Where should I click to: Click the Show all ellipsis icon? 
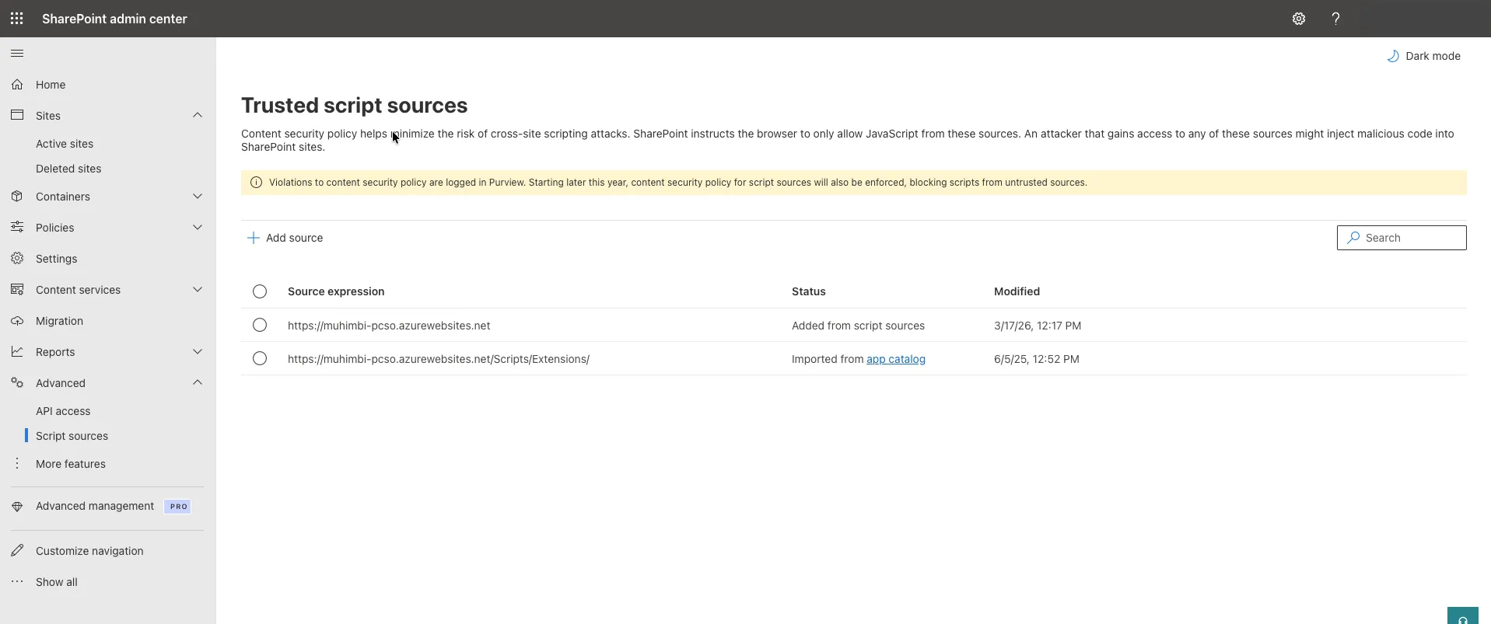point(17,581)
